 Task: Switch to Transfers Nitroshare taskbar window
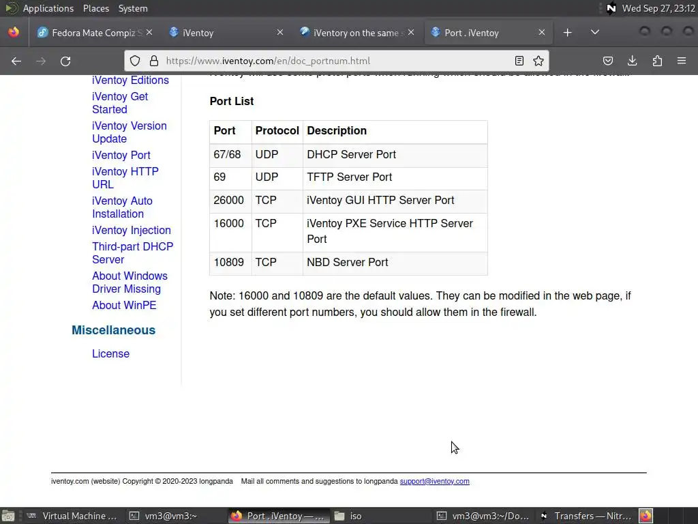(586, 516)
